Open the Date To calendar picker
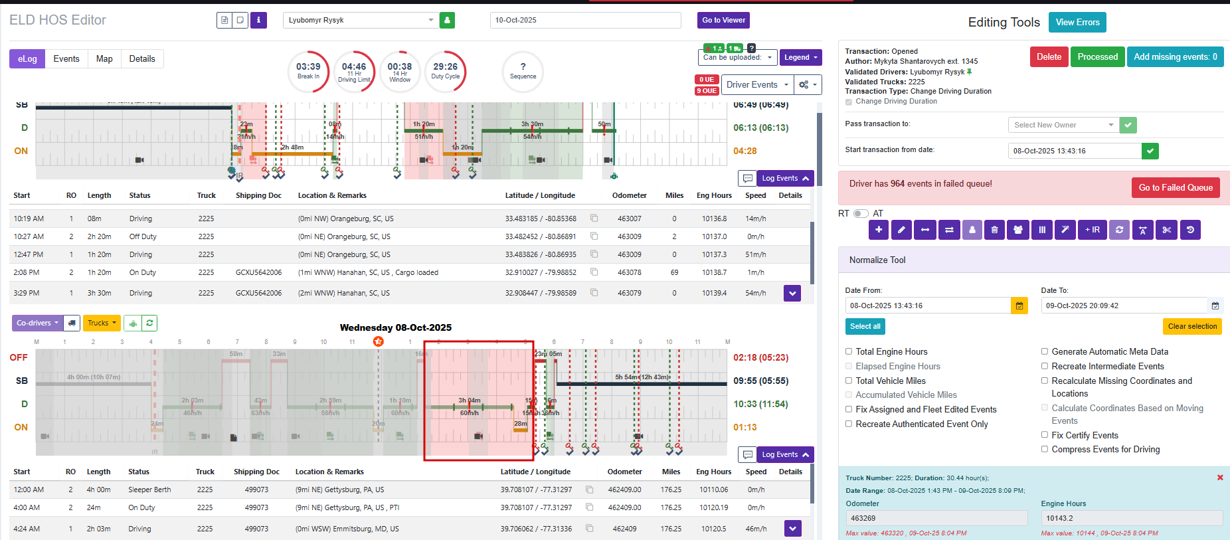 pyautogui.click(x=1215, y=306)
